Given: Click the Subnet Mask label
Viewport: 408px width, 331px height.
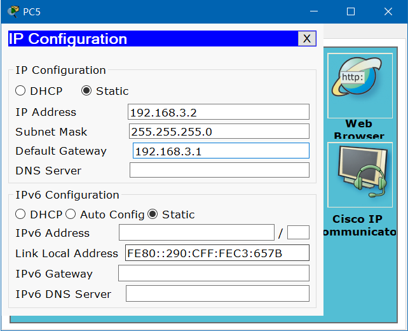Looking at the screenshot, I should (51, 132).
